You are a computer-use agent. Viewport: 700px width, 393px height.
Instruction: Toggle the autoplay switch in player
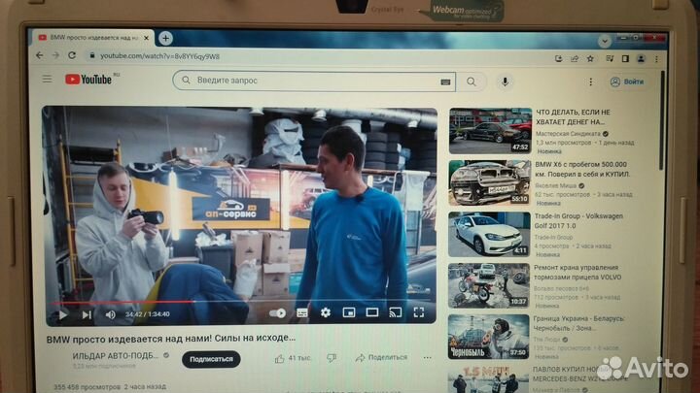[277, 313]
